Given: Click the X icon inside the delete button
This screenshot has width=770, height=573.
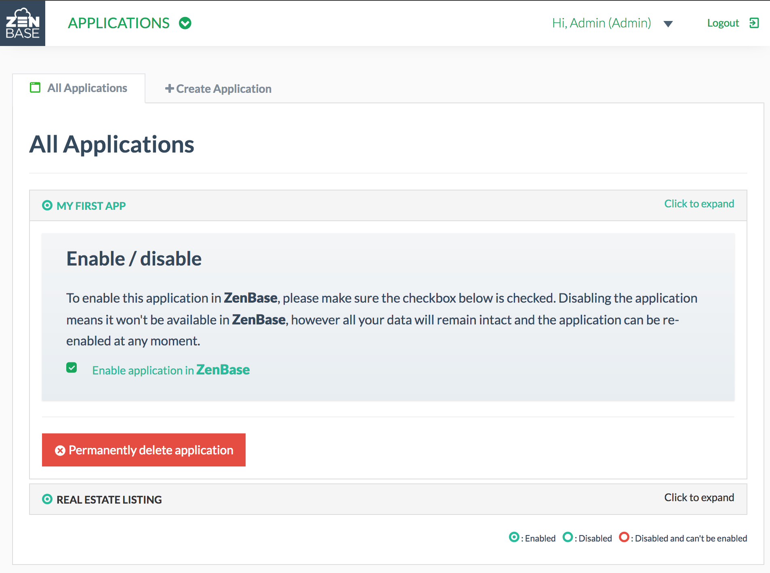Looking at the screenshot, I should tap(60, 450).
